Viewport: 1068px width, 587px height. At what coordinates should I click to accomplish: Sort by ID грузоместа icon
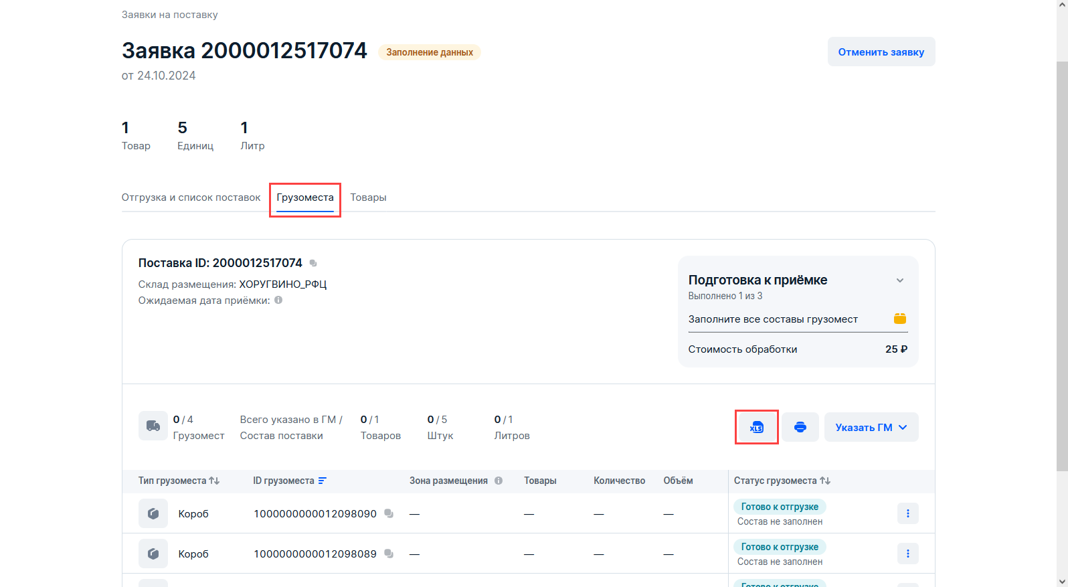323,481
